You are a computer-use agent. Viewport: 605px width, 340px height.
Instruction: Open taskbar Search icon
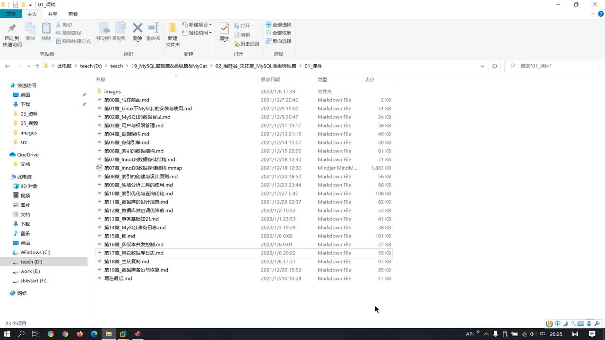pos(21,334)
